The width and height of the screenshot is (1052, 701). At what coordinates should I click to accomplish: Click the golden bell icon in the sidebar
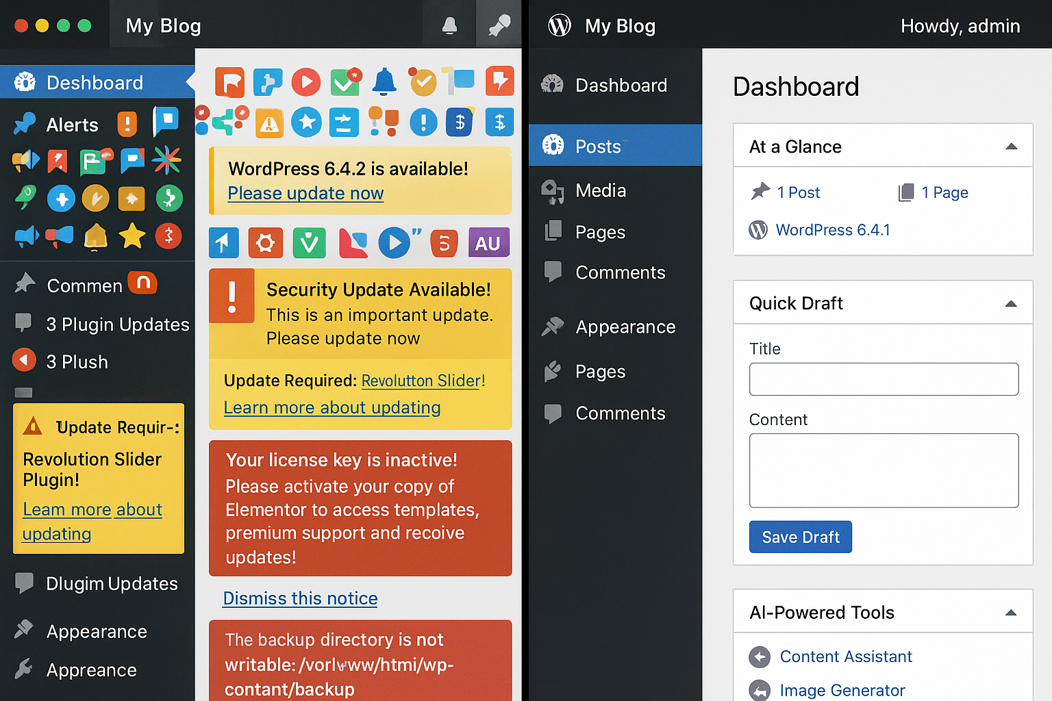coord(96,237)
